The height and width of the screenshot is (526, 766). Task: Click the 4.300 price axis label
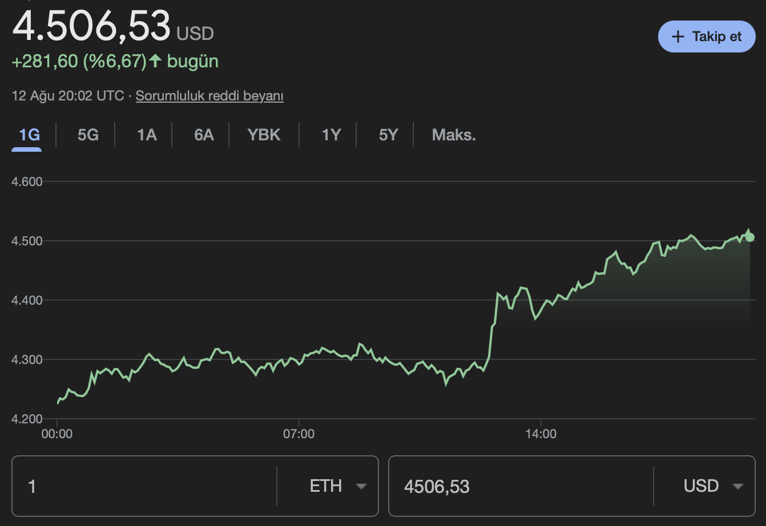(x=27, y=359)
